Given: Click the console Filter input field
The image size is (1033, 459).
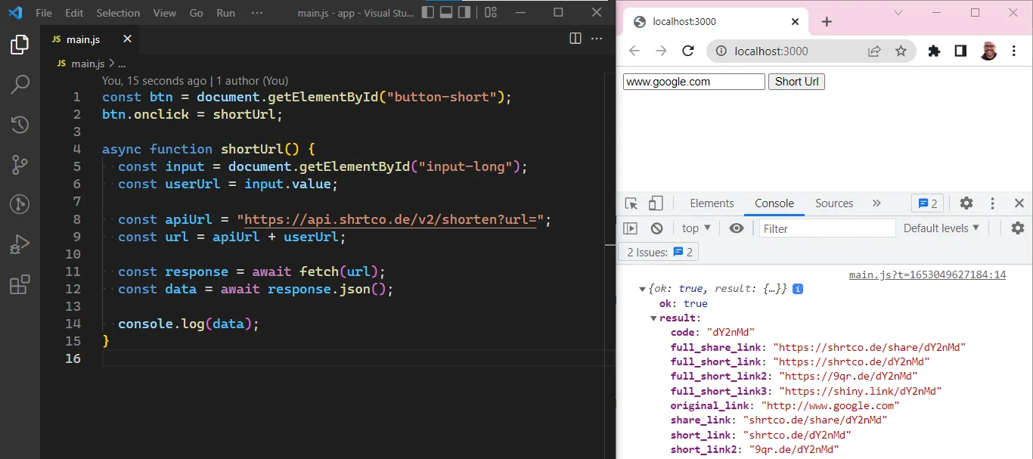Looking at the screenshot, I should click(827, 228).
